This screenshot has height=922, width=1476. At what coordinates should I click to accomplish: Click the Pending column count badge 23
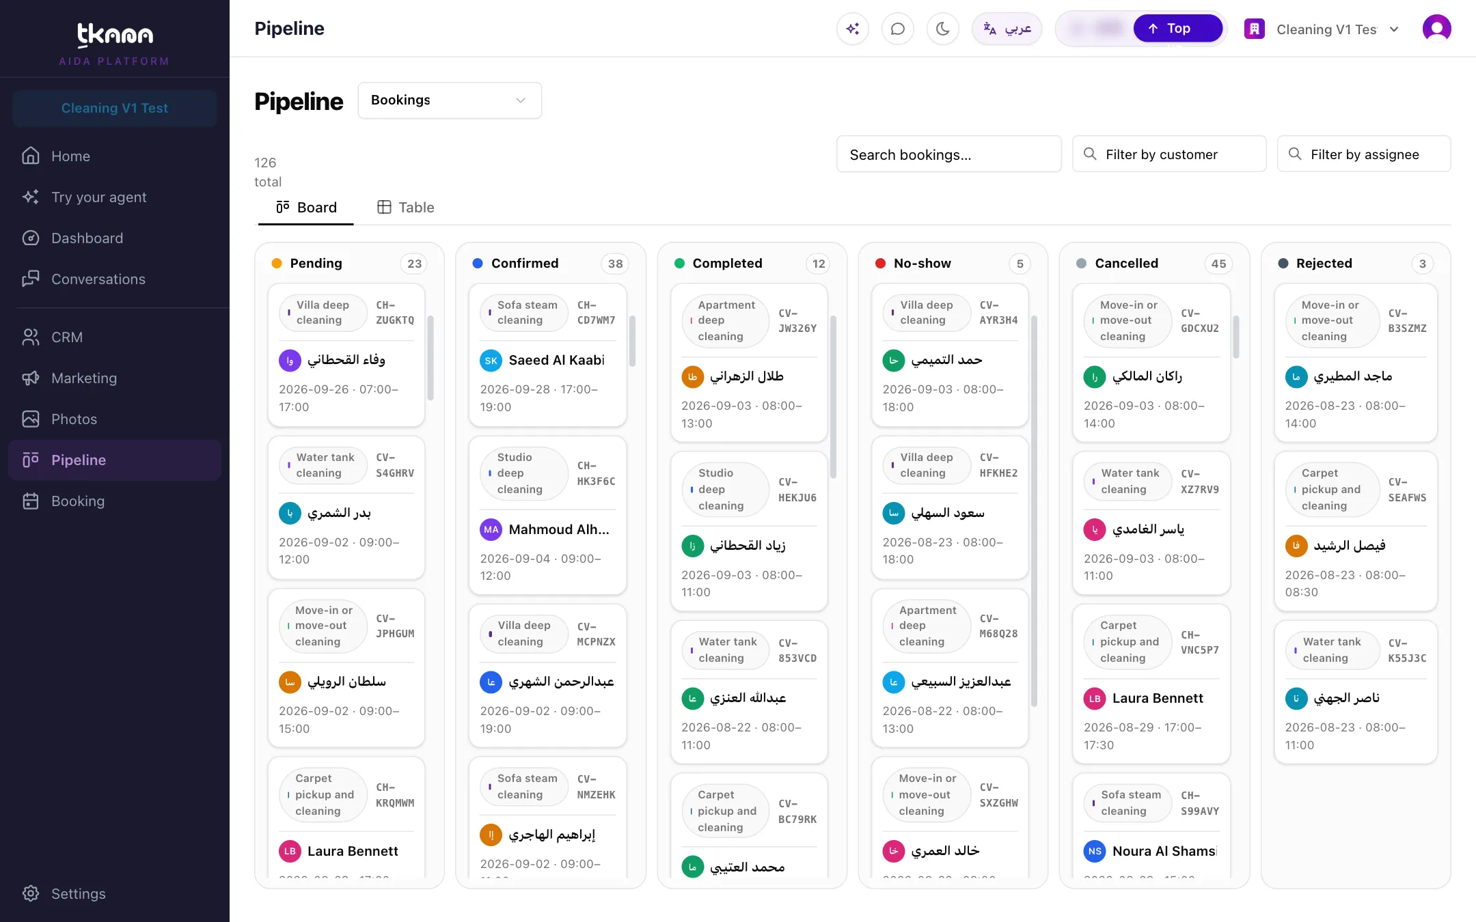pyautogui.click(x=414, y=264)
